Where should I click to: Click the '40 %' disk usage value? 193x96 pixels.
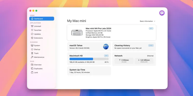[107, 62]
